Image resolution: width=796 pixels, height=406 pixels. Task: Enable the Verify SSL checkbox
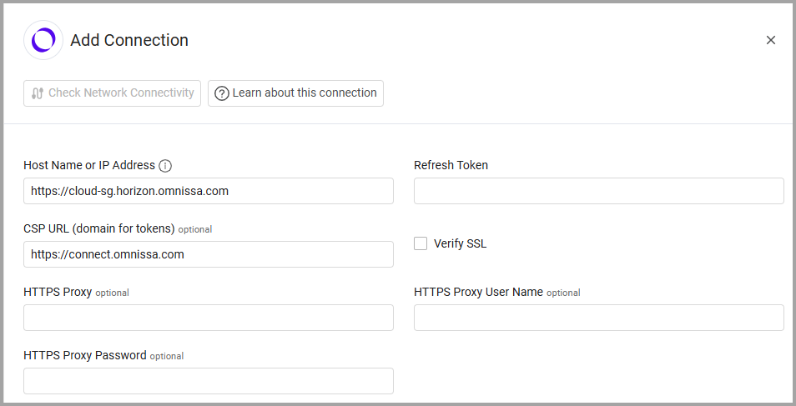(x=421, y=243)
